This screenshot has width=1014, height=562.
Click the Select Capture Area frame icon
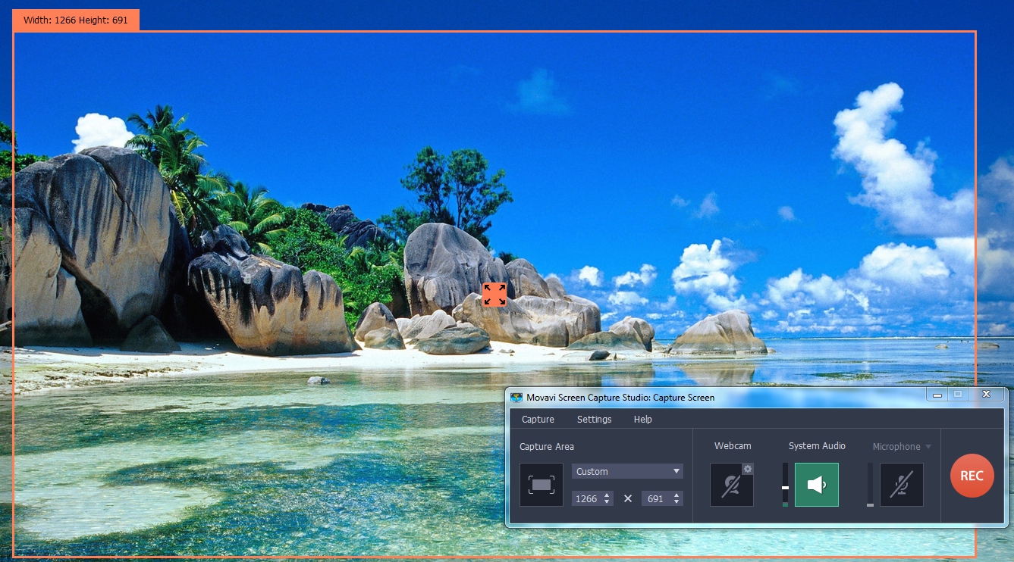(542, 485)
